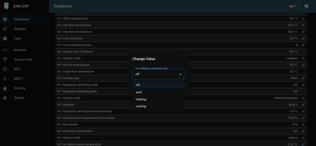Click the Settings sliders icon in sidebar
The height and width of the screenshot is (146, 316).
[x=5, y=29]
